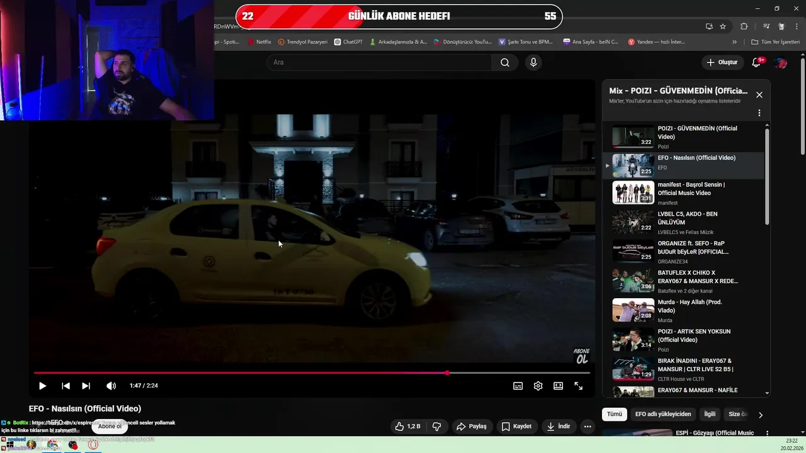Open Netflix bookmark
The height and width of the screenshot is (453, 806).
[x=259, y=42]
